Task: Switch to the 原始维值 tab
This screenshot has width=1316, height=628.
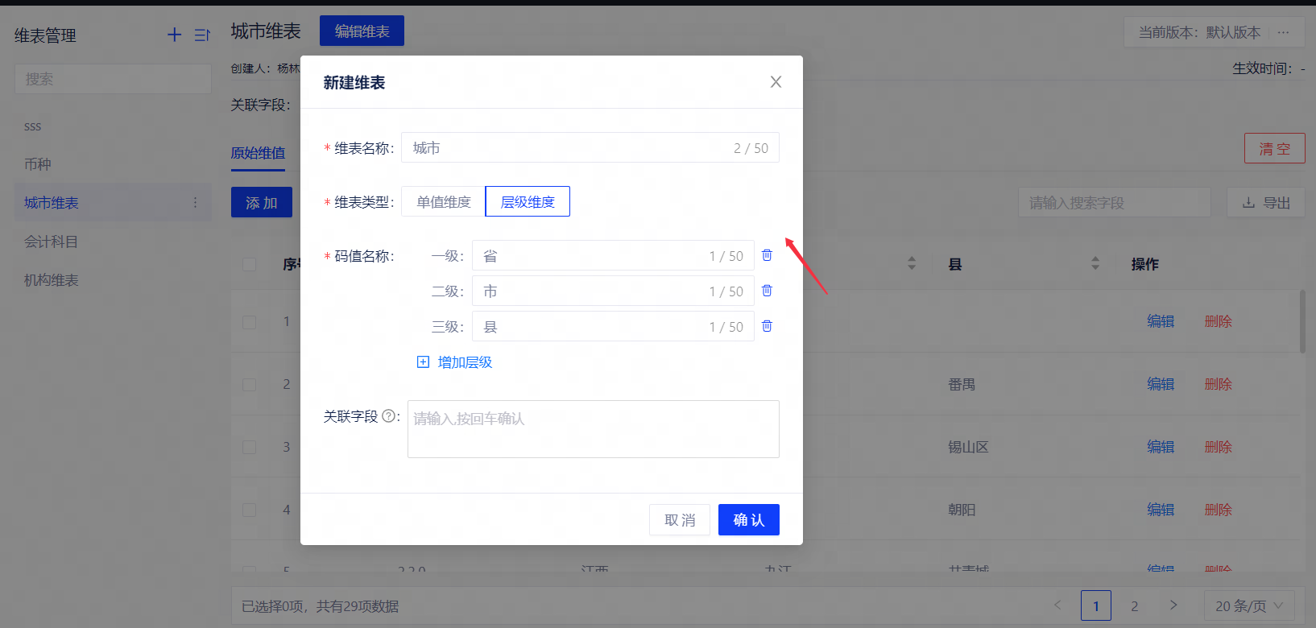Action: 258,153
